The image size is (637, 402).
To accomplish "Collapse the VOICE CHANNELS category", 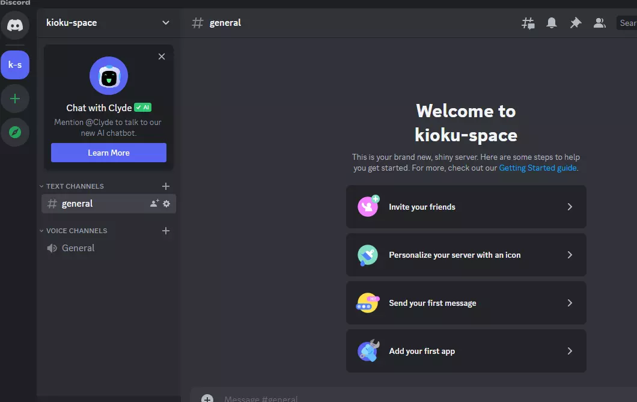I will (x=73, y=231).
